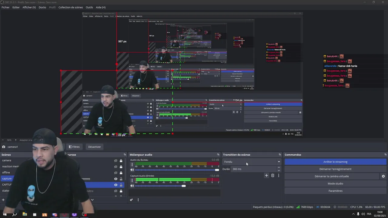Toggle lock on ttttttttt source
The height and width of the screenshot is (218, 388).
point(121,179)
